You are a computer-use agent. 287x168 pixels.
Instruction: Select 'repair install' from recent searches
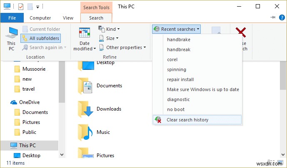click(180, 79)
